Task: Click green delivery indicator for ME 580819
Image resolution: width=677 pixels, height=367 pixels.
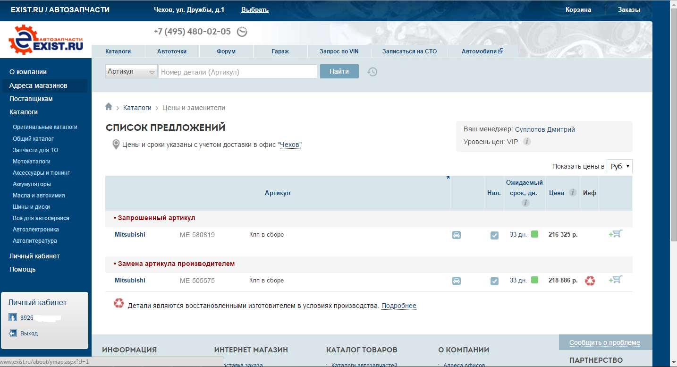Action: click(x=534, y=234)
